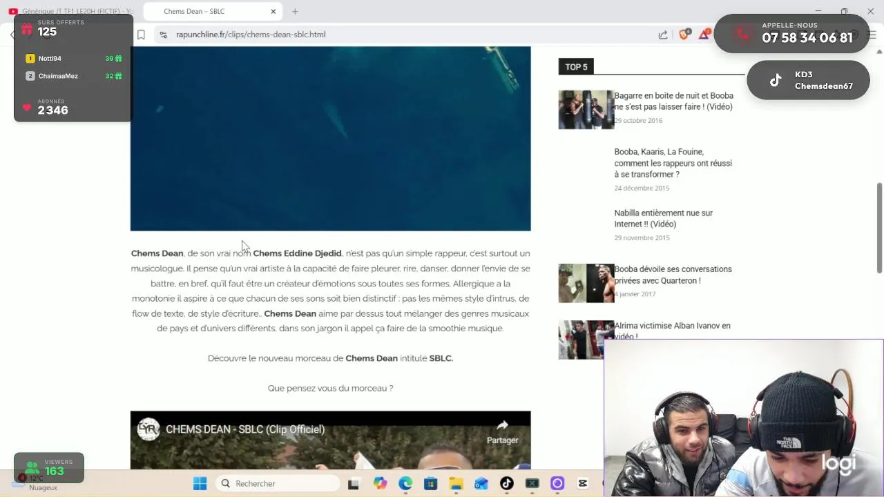Switch to the Générique JT TF1 YouTube tab
The width and height of the screenshot is (884, 497).
tap(70, 11)
